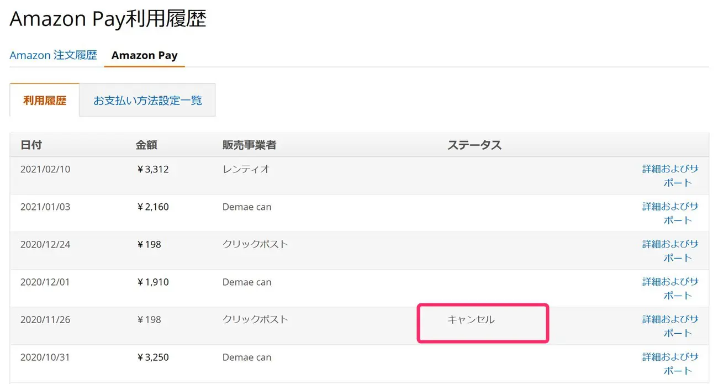Click Demae can in the 2021/01/03 row

247,207
